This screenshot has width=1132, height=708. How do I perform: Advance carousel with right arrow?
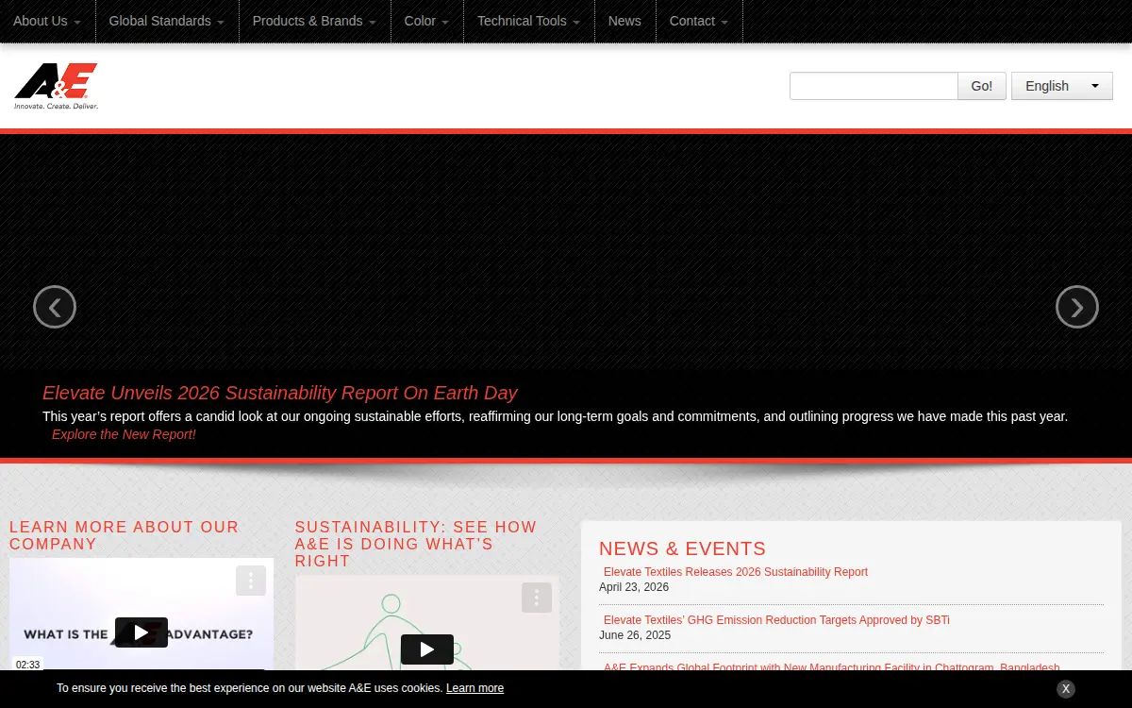point(1077,307)
